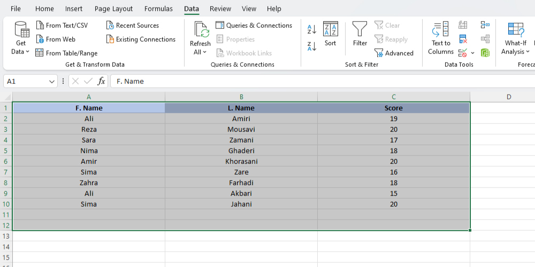Launch Text to Columns wizard
535x267 pixels.
[x=441, y=38]
